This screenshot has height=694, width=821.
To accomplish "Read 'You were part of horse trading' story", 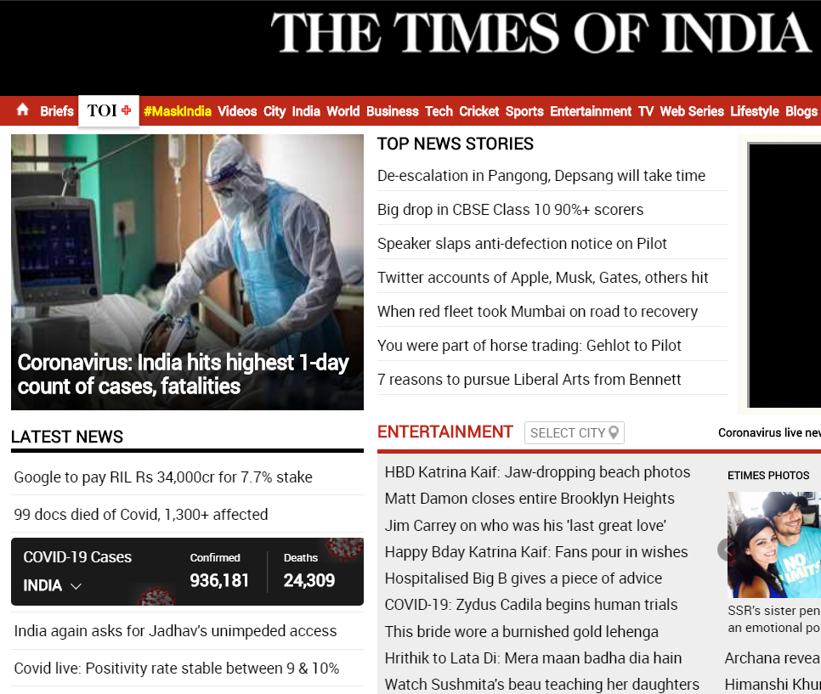I will click(x=529, y=346).
